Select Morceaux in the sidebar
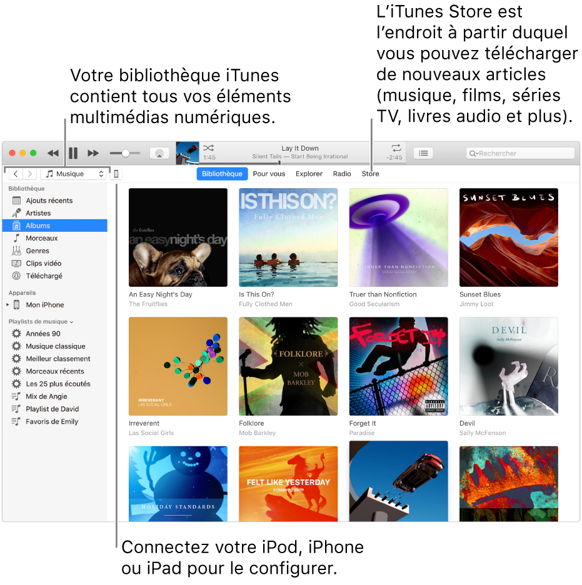Viewport: 582px width, 585px height. 55,238
